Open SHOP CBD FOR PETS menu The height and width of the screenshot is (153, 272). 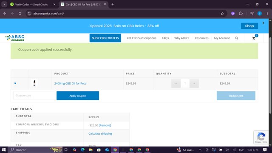tap(105, 38)
